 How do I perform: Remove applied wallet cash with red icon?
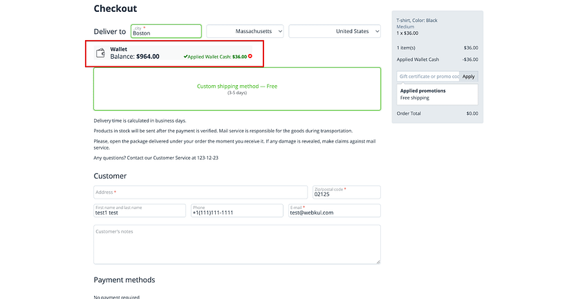(250, 56)
